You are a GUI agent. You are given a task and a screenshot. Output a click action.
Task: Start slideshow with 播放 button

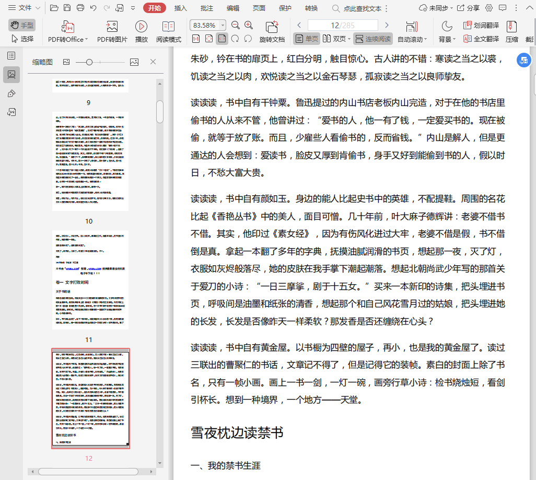[x=141, y=31]
